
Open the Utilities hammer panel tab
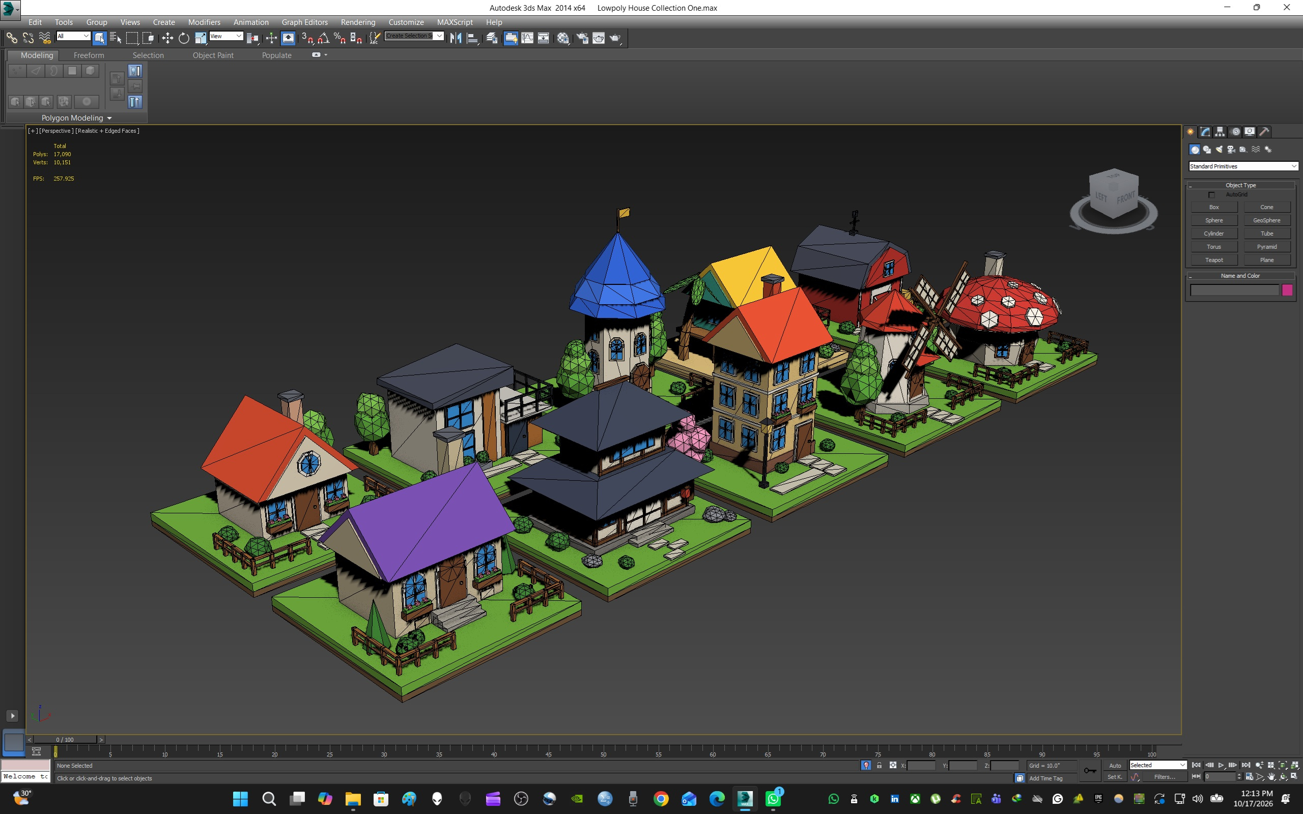[x=1264, y=131]
